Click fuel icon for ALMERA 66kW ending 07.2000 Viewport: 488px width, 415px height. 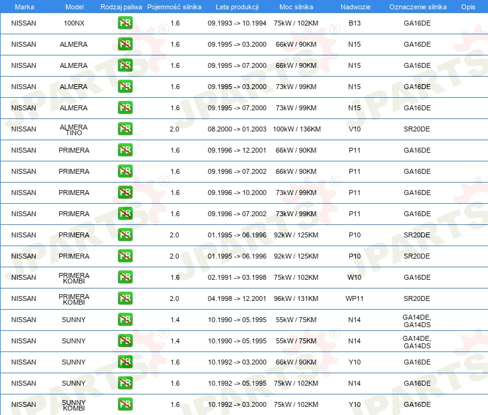click(x=125, y=65)
